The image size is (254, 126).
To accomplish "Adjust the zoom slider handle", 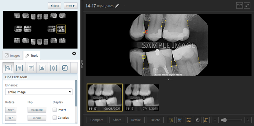I will coord(224,120).
